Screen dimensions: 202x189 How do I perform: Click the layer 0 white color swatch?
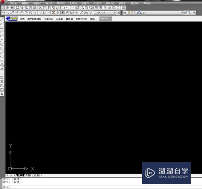(x=141, y=13)
